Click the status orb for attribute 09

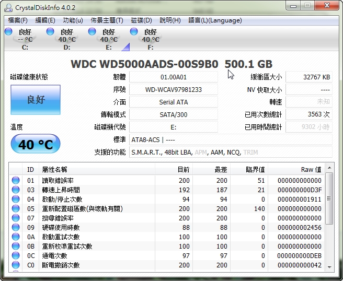tap(16, 227)
